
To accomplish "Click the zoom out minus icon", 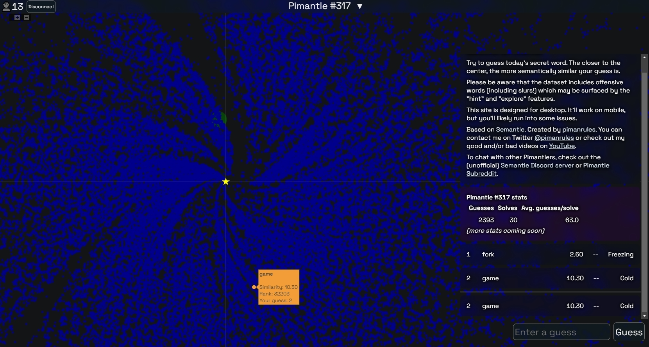I will (x=27, y=18).
